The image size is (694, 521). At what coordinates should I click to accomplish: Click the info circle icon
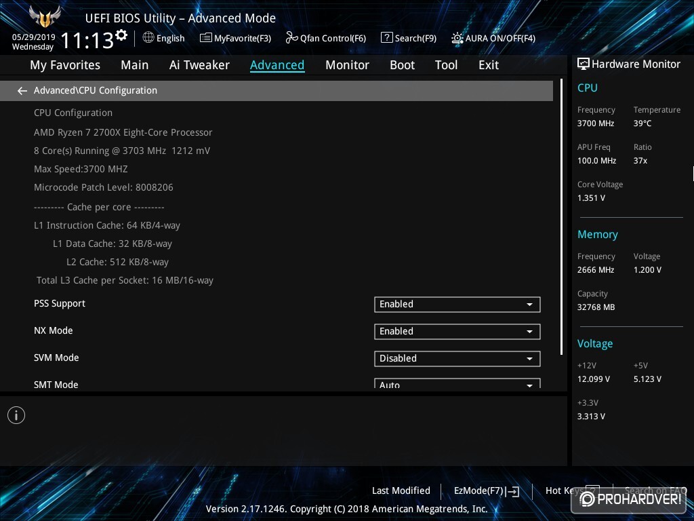click(16, 415)
